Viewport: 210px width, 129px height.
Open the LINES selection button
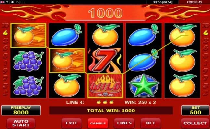tap(124, 123)
